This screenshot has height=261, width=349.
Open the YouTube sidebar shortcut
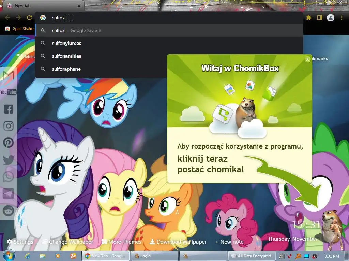tap(9, 92)
